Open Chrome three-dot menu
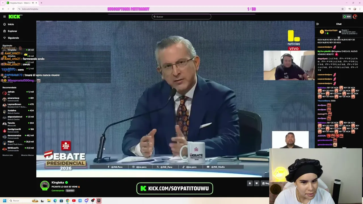Image resolution: width=363 pixels, height=204 pixels. pyautogui.click(x=359, y=9)
